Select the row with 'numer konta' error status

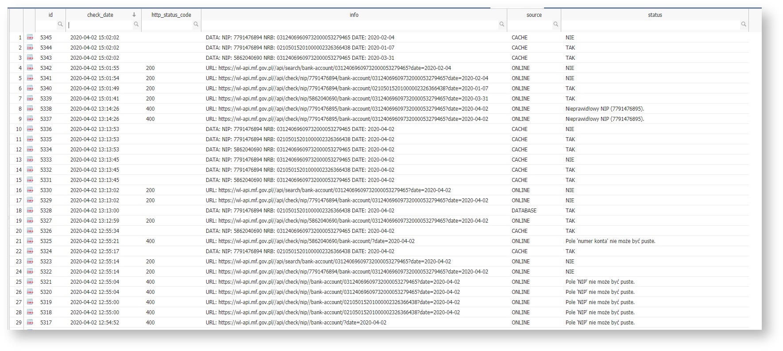610,241
